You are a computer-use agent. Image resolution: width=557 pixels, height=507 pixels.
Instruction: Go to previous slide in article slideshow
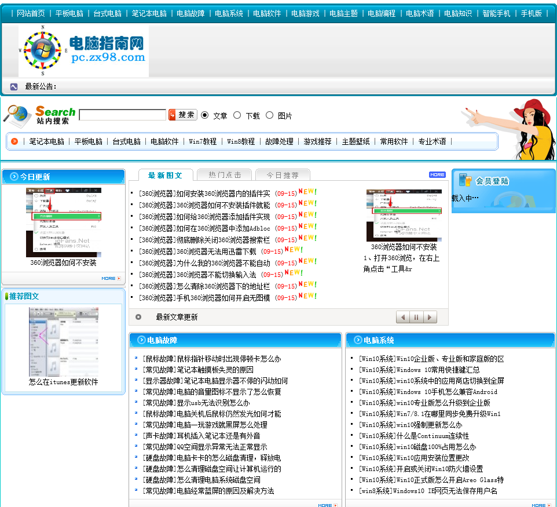(403, 317)
